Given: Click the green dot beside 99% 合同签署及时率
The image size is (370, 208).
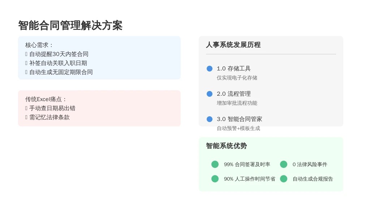Looking at the screenshot, I should [x=215, y=164].
